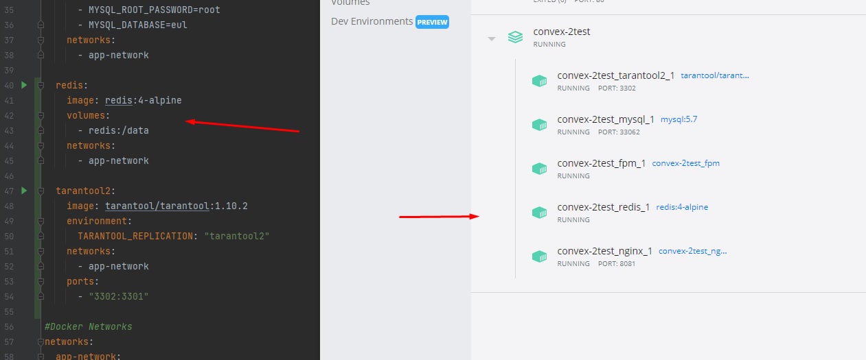The height and width of the screenshot is (360, 866).
Task: Click the "tarantool2" string value on line 50
Action: point(237,236)
